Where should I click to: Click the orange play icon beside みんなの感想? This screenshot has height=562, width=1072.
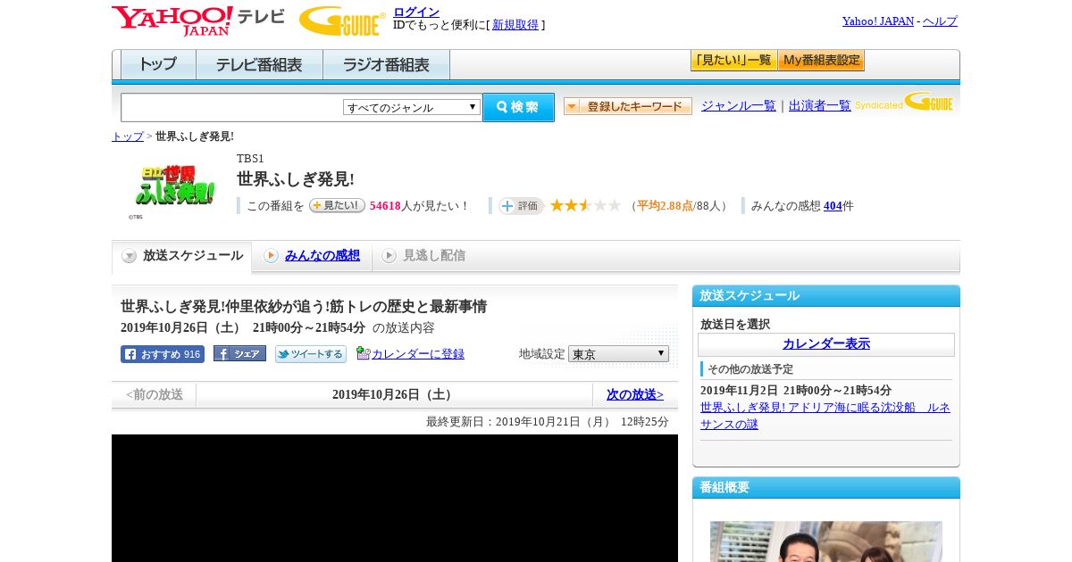tap(271, 256)
